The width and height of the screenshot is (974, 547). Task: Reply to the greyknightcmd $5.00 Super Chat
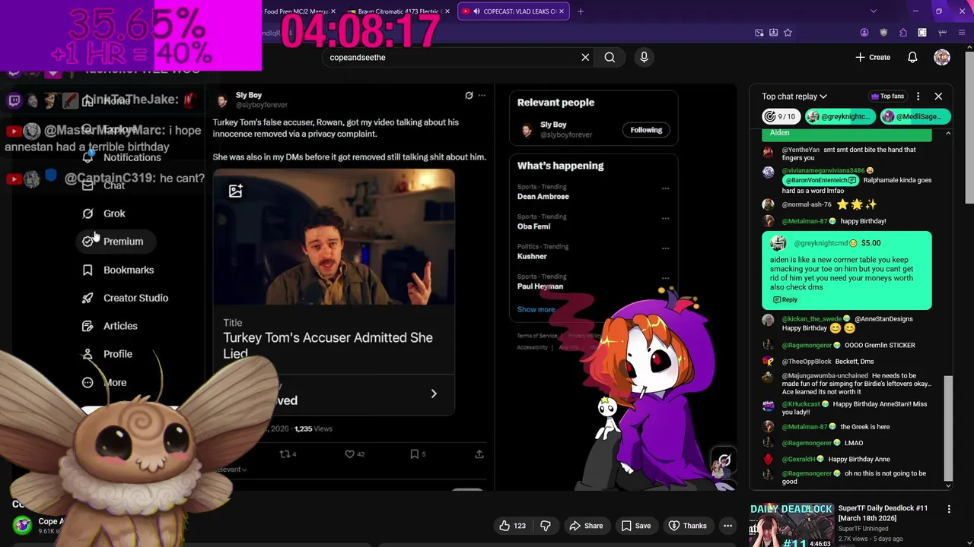click(x=785, y=300)
